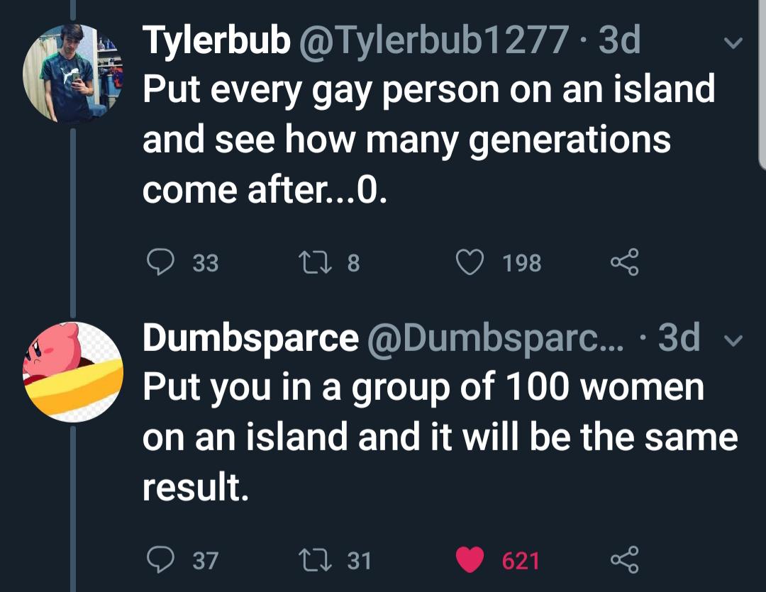
Task: Open Dumbsparce's Kirby avatar
Action: (72, 372)
